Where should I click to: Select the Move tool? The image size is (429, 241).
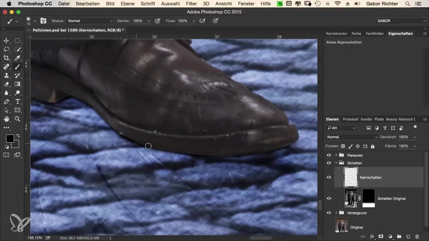(x=6, y=41)
